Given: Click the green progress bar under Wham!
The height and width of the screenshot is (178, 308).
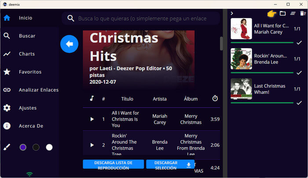Looking at the screenshot, I should (x=262, y=103).
